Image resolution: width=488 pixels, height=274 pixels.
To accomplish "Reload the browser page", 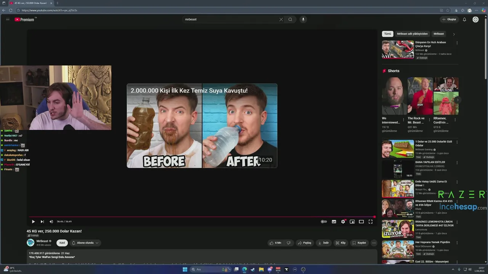I will click(11, 10).
